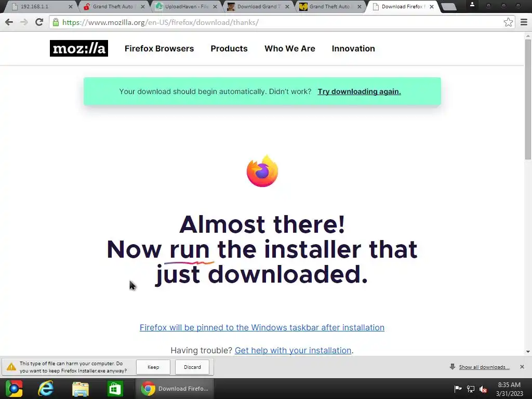Open the Chrome menu hamburger icon
Image resolution: width=532 pixels, height=399 pixels.
point(524,22)
